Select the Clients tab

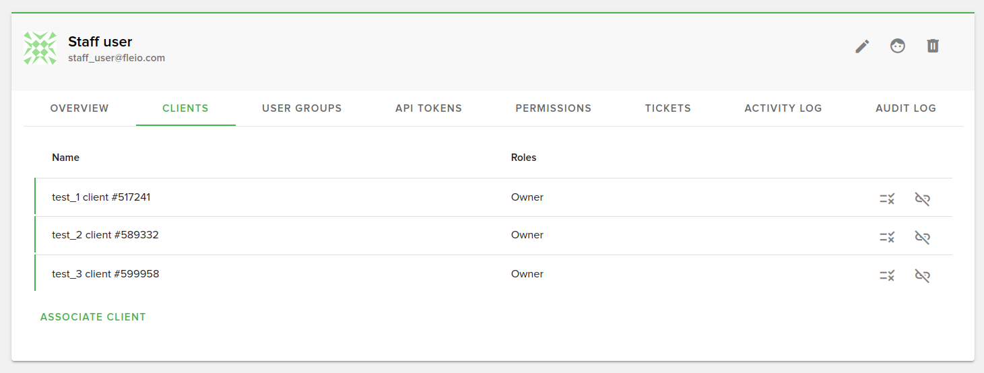click(185, 108)
